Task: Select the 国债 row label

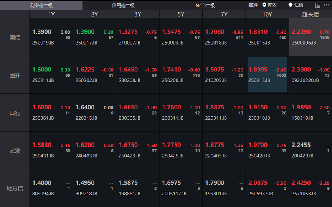Action: tap(15, 38)
